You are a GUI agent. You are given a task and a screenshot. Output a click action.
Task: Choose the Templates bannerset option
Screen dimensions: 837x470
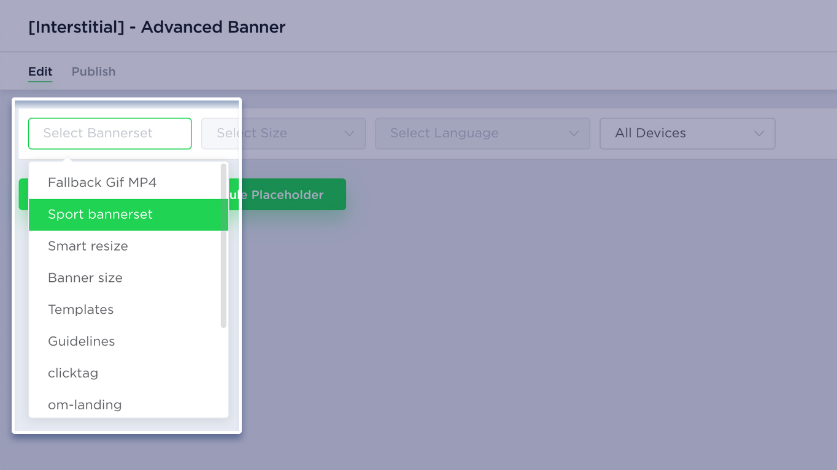(128, 310)
